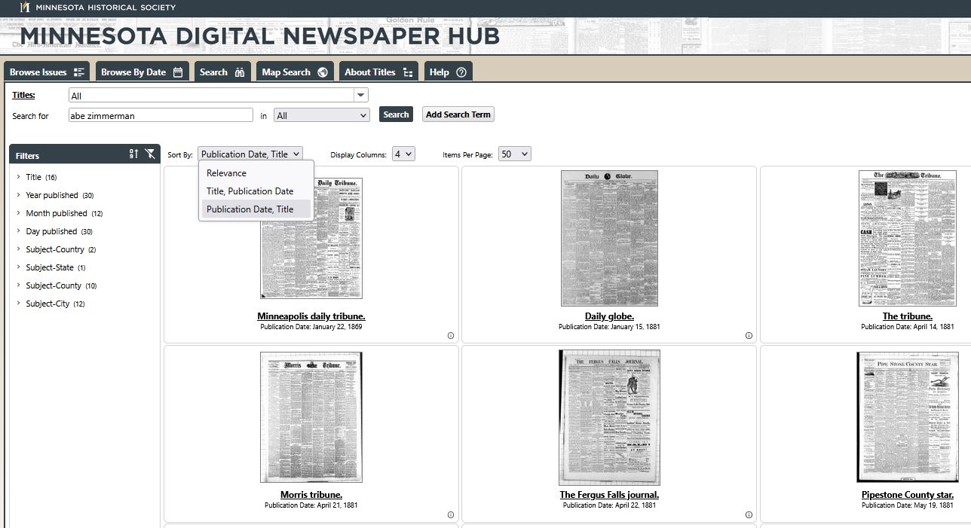The image size is (971, 528).
Task: Expand the Title filter group
Action: pyautogui.click(x=18, y=177)
